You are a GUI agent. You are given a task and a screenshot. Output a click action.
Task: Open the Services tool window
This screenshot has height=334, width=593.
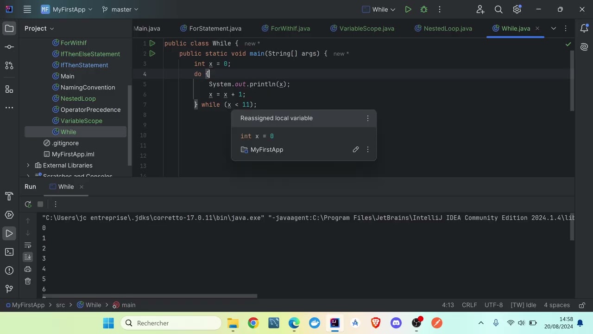pyautogui.click(x=9, y=215)
